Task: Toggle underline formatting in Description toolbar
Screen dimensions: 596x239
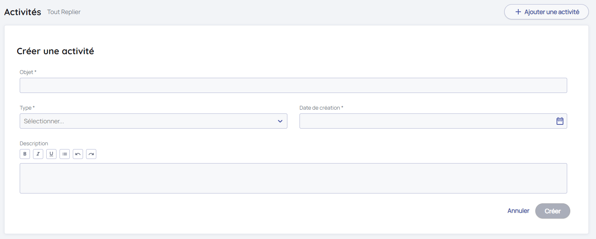Action: (51, 154)
